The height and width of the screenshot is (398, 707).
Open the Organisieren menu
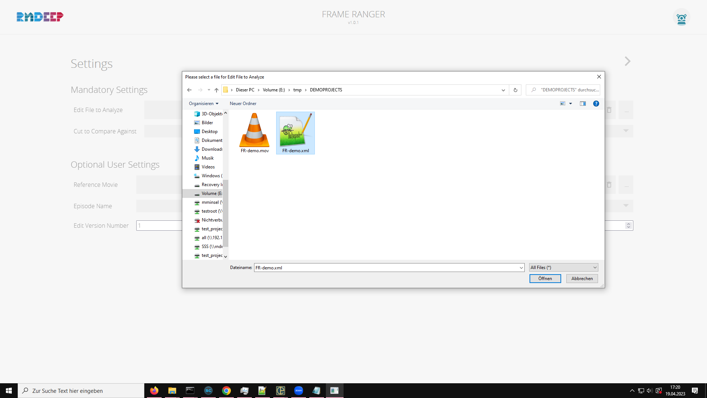click(203, 104)
